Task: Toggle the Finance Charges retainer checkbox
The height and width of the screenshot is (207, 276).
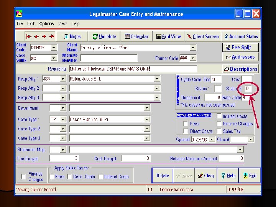Action: 219,123
